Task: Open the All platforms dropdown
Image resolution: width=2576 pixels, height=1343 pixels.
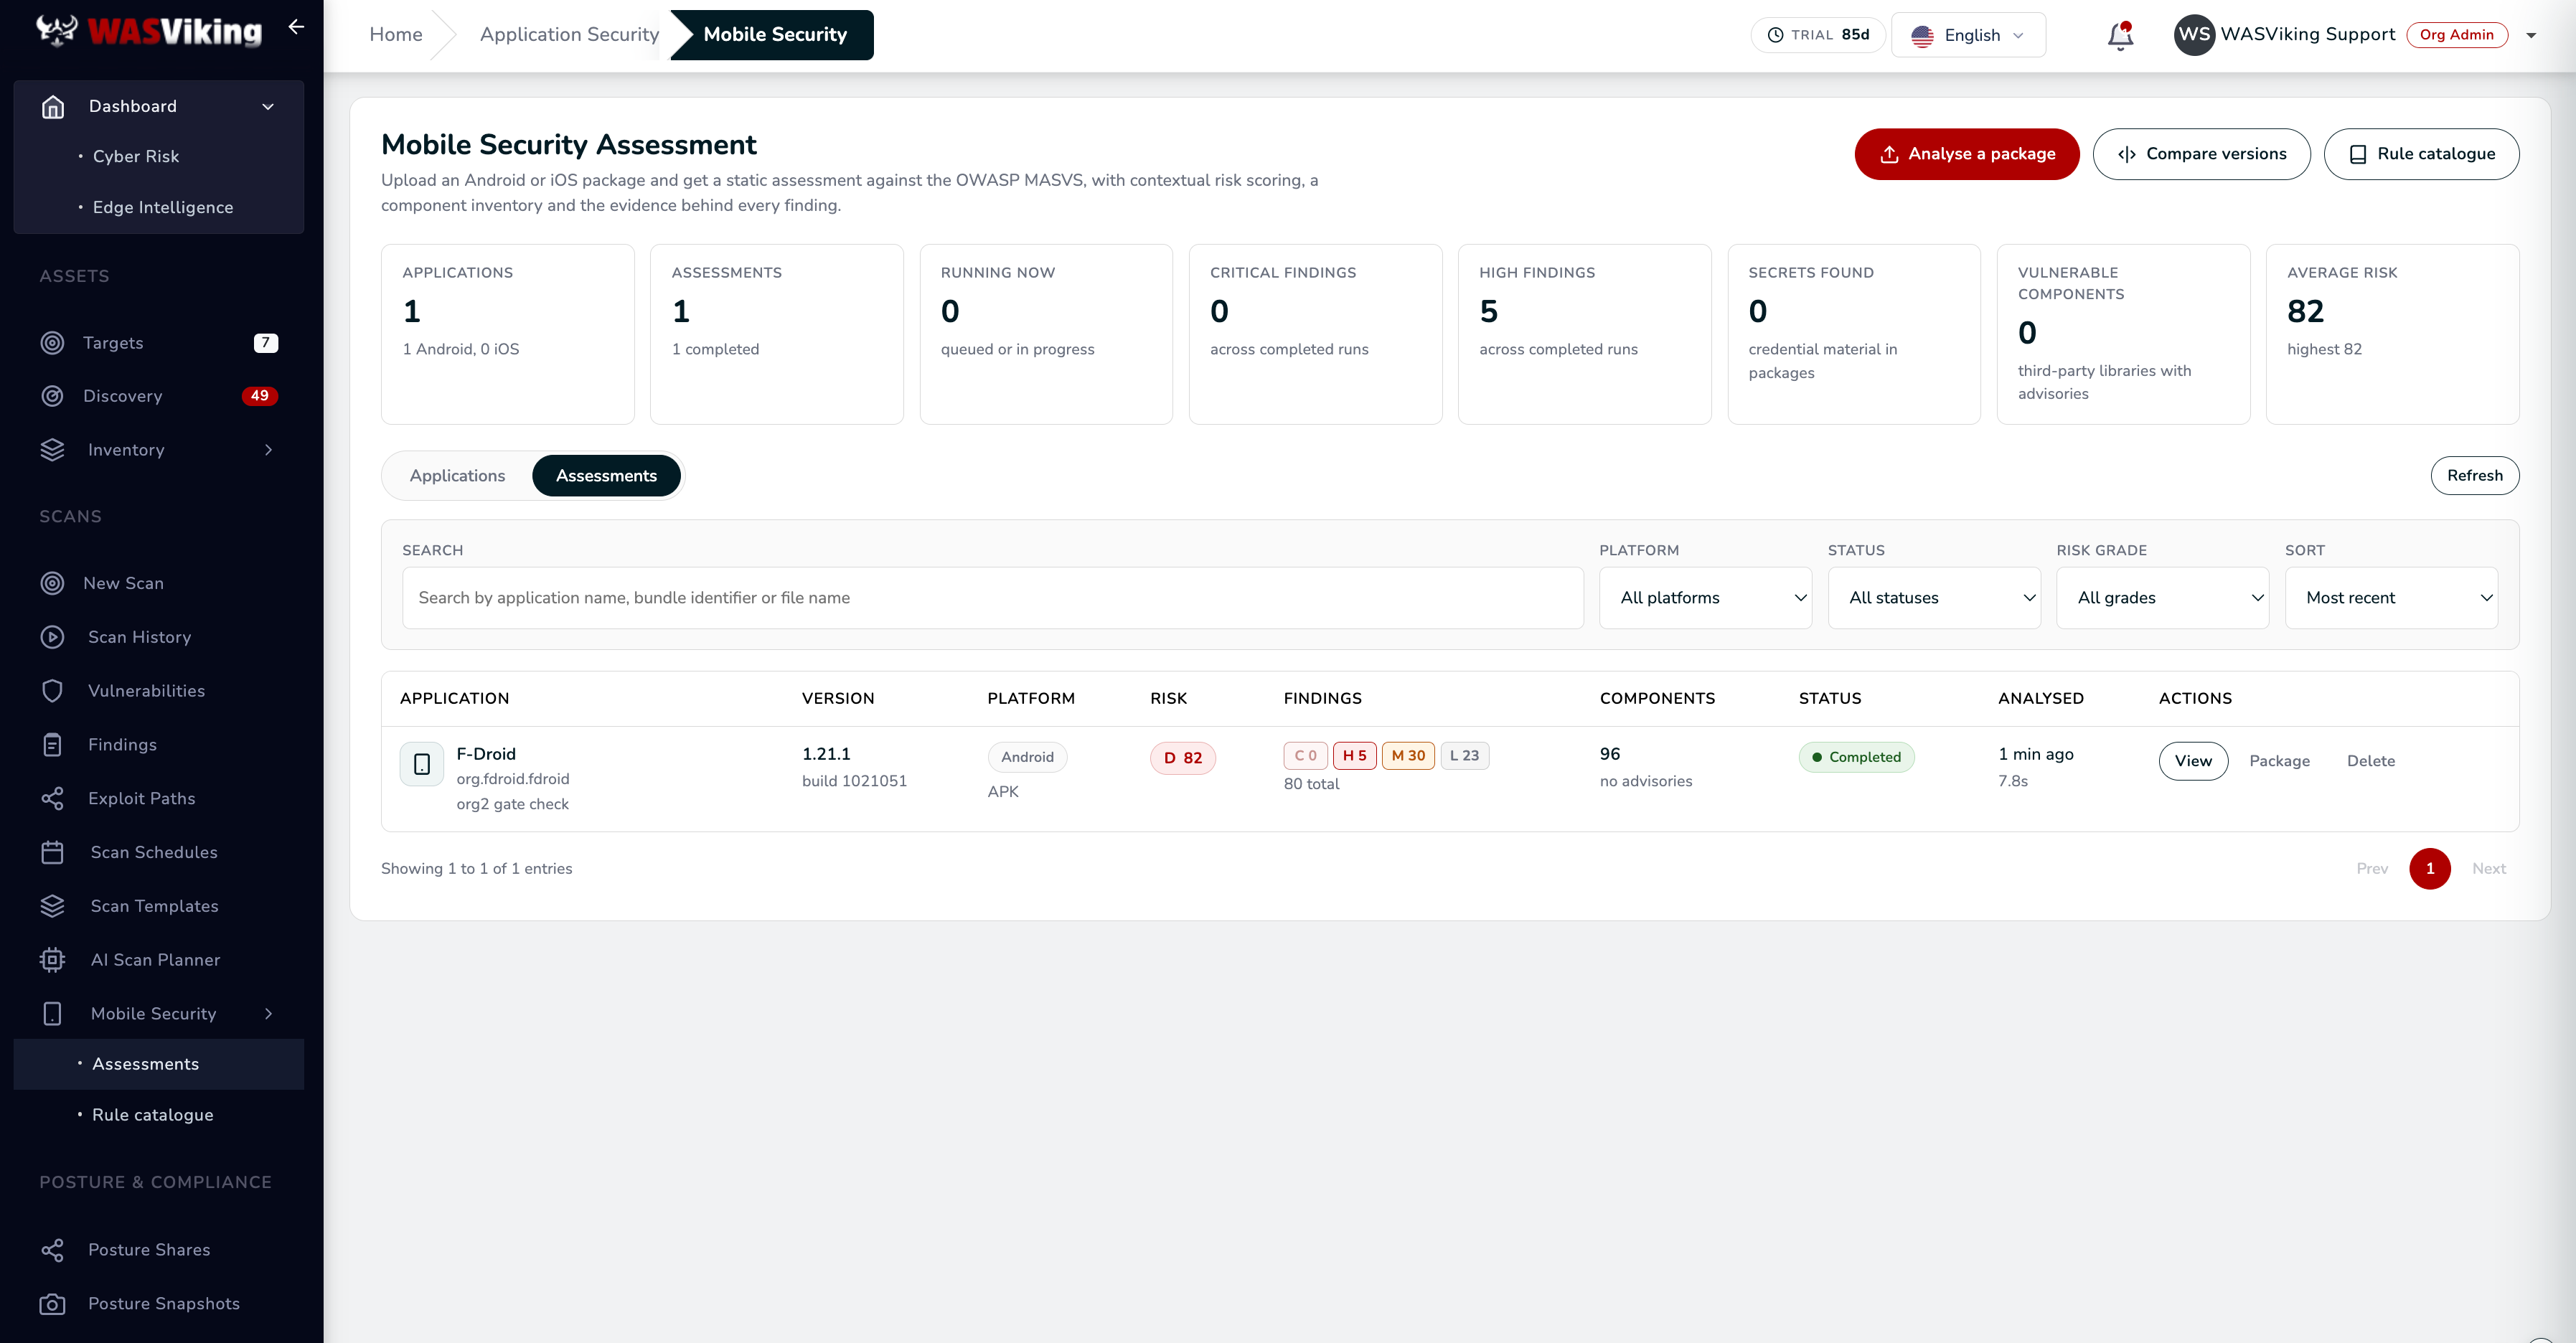Action: [1705, 598]
